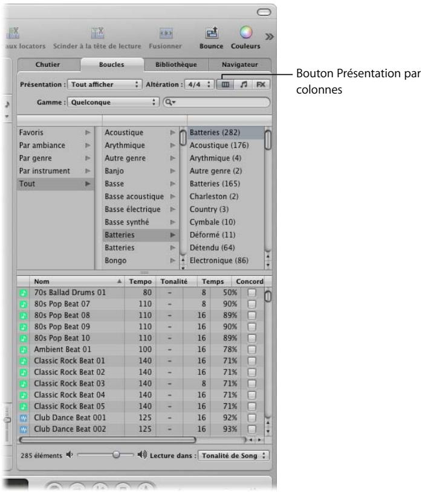
Task: Check Concord box for 80s Pop Beat 07
Action: 252,304
